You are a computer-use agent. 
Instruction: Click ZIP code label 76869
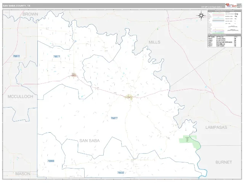(51, 161)
